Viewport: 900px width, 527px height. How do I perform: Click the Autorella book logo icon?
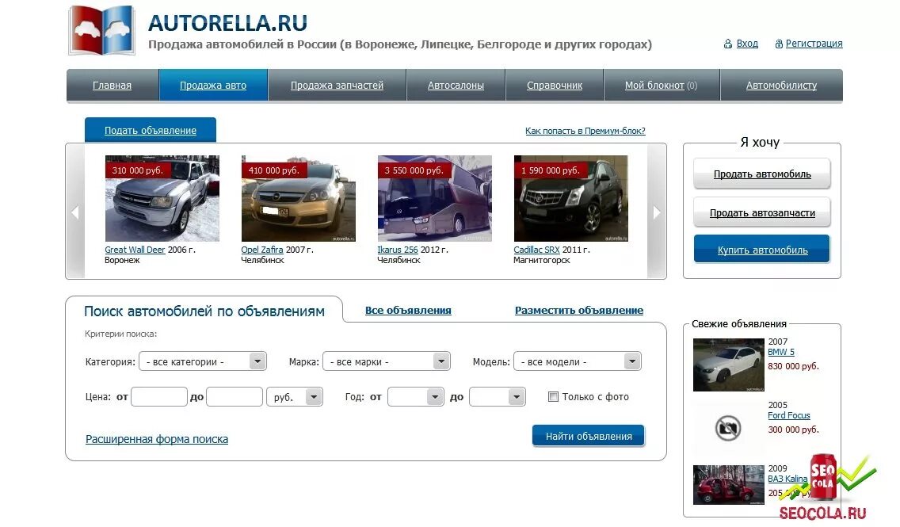(102, 30)
